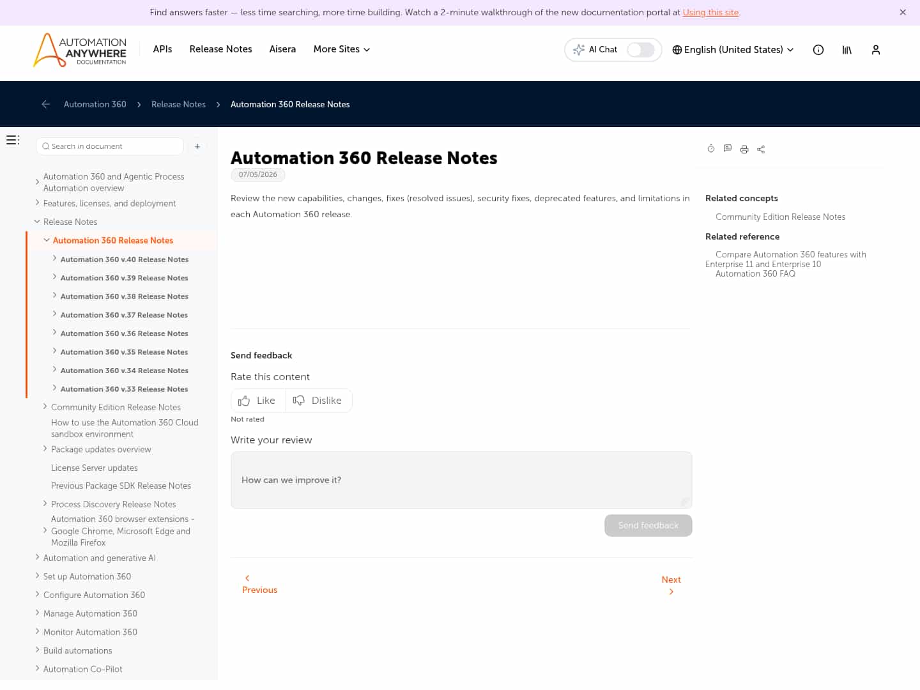920x690 pixels.
Task: Open Community Edition Release Notes related concept
Action: [780, 217]
